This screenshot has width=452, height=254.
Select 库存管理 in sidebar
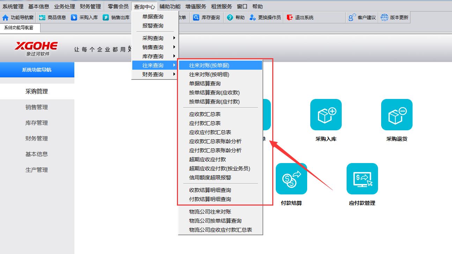pos(37,123)
